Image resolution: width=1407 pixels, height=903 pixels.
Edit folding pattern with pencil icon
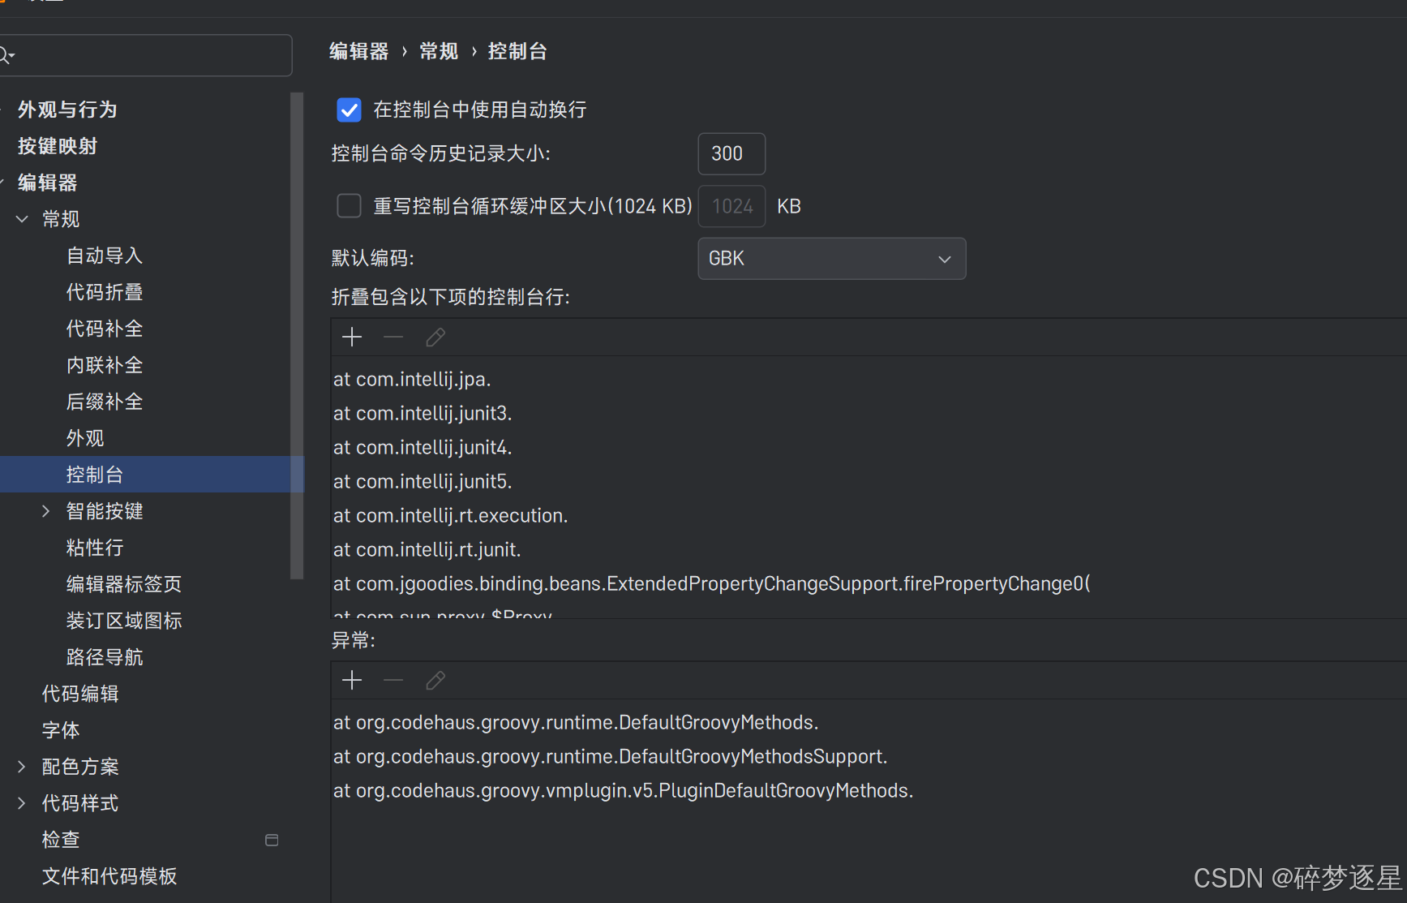tap(435, 336)
